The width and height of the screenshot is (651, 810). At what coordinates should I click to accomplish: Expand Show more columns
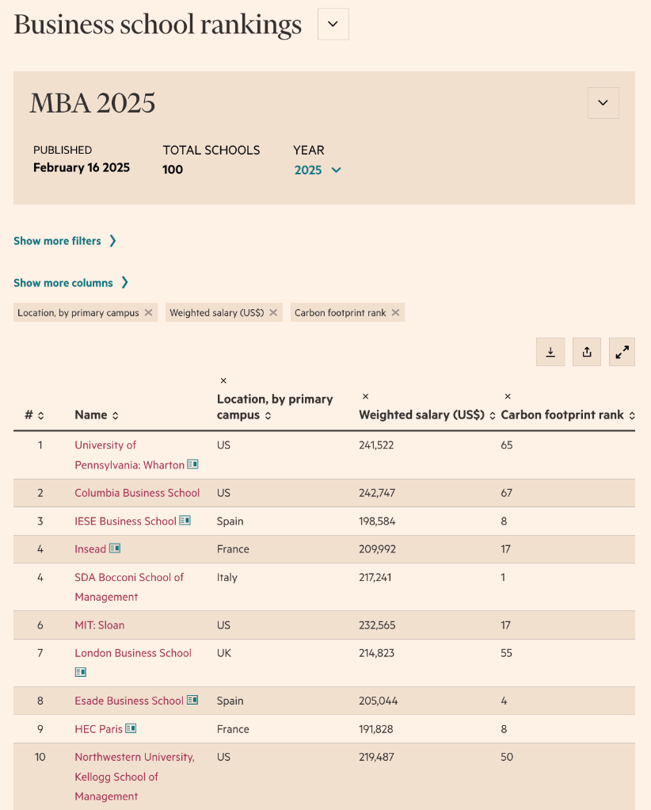click(70, 283)
